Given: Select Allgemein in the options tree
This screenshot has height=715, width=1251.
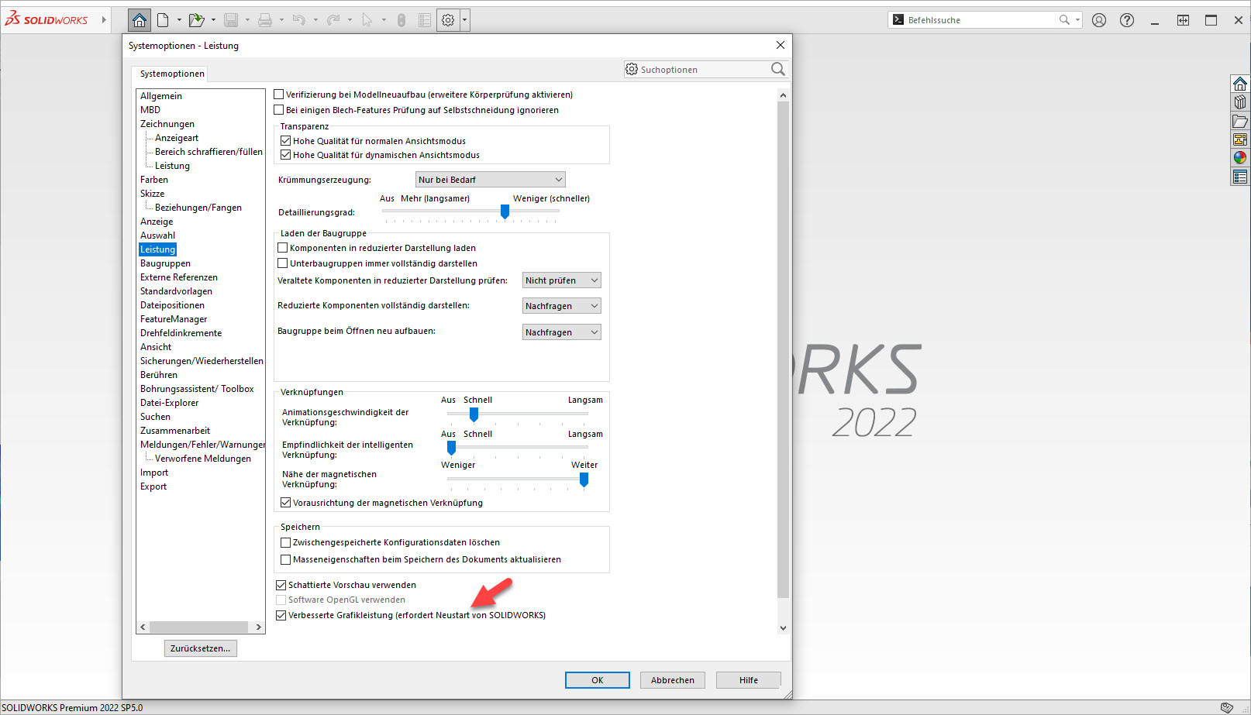Looking at the screenshot, I should pyautogui.click(x=161, y=96).
